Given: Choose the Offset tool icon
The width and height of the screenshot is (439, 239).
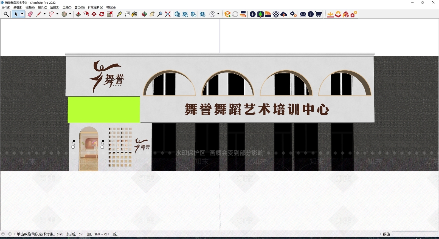Looking at the screenshot, I should pos(86,14).
